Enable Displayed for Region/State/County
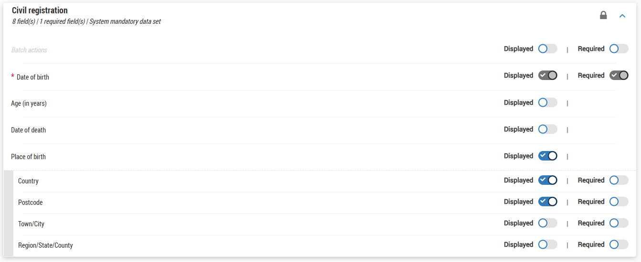 pos(547,244)
